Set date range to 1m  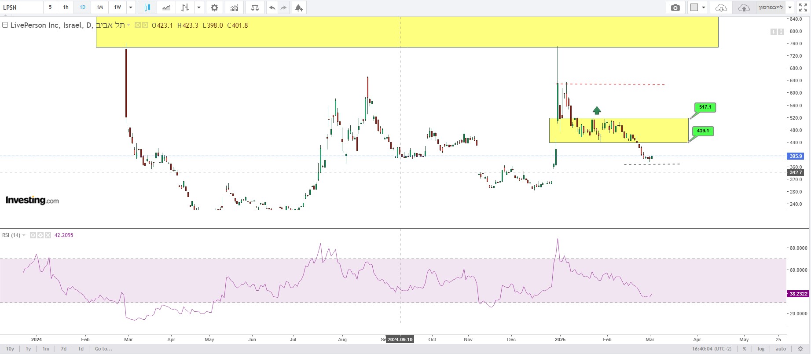(x=46, y=349)
